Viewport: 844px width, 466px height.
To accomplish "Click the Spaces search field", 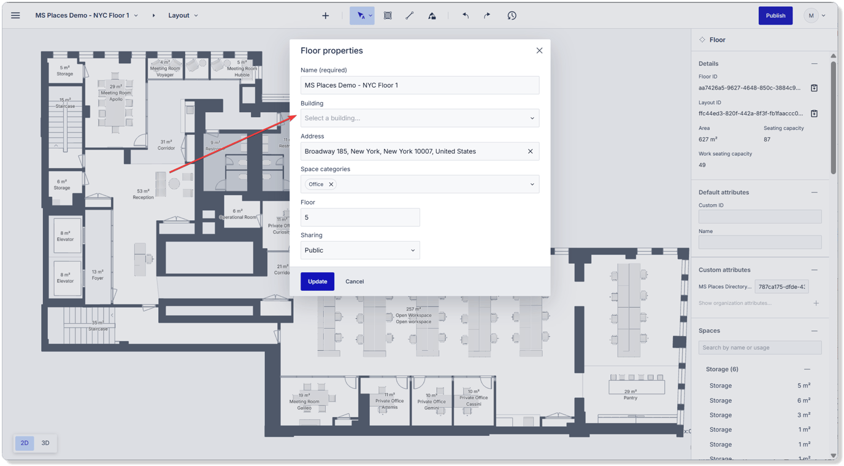I will click(760, 347).
